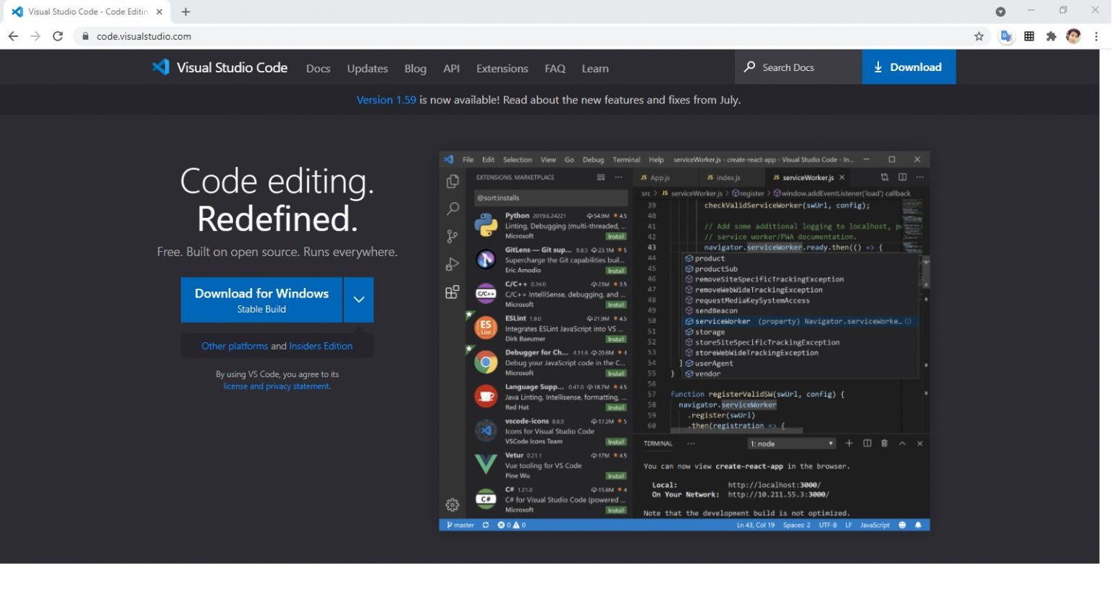
Task: Click the Visual Studio Code logo icon
Action: coord(160,67)
